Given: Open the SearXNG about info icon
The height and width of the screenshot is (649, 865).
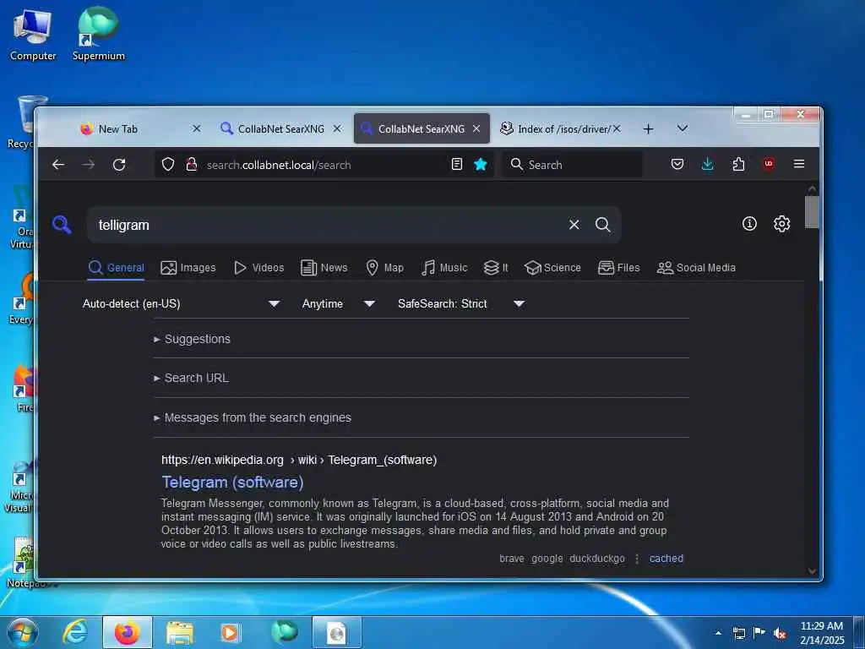Looking at the screenshot, I should 749,223.
